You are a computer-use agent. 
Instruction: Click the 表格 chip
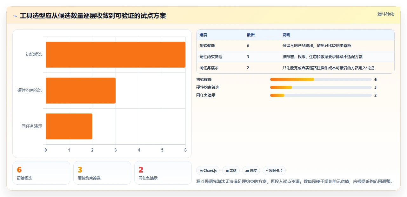pos(231,171)
